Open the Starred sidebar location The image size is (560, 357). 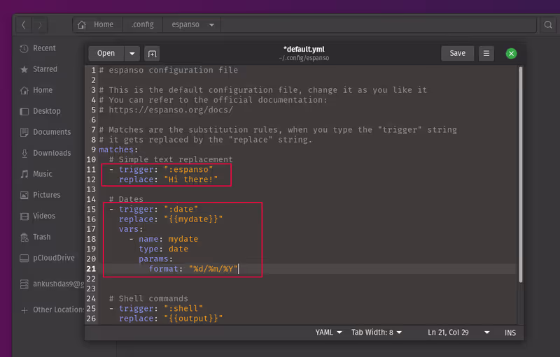45,69
